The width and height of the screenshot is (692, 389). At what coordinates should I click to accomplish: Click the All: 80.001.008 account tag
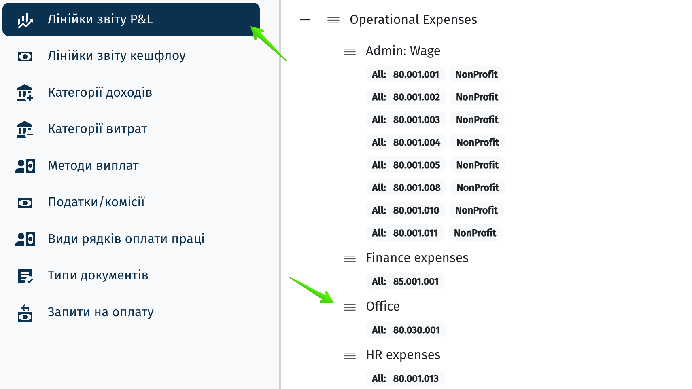coord(406,188)
